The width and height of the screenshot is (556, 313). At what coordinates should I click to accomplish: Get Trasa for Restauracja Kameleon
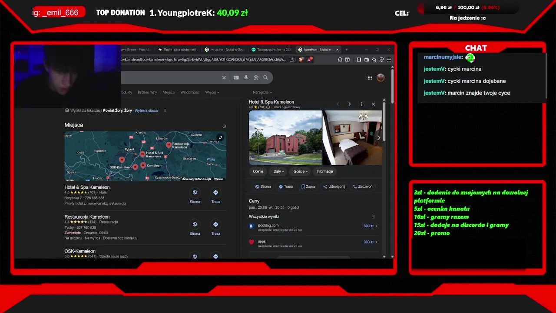(215, 228)
